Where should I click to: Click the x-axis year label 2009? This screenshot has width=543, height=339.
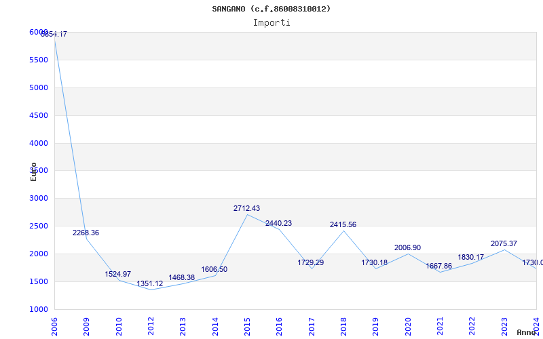(87, 327)
